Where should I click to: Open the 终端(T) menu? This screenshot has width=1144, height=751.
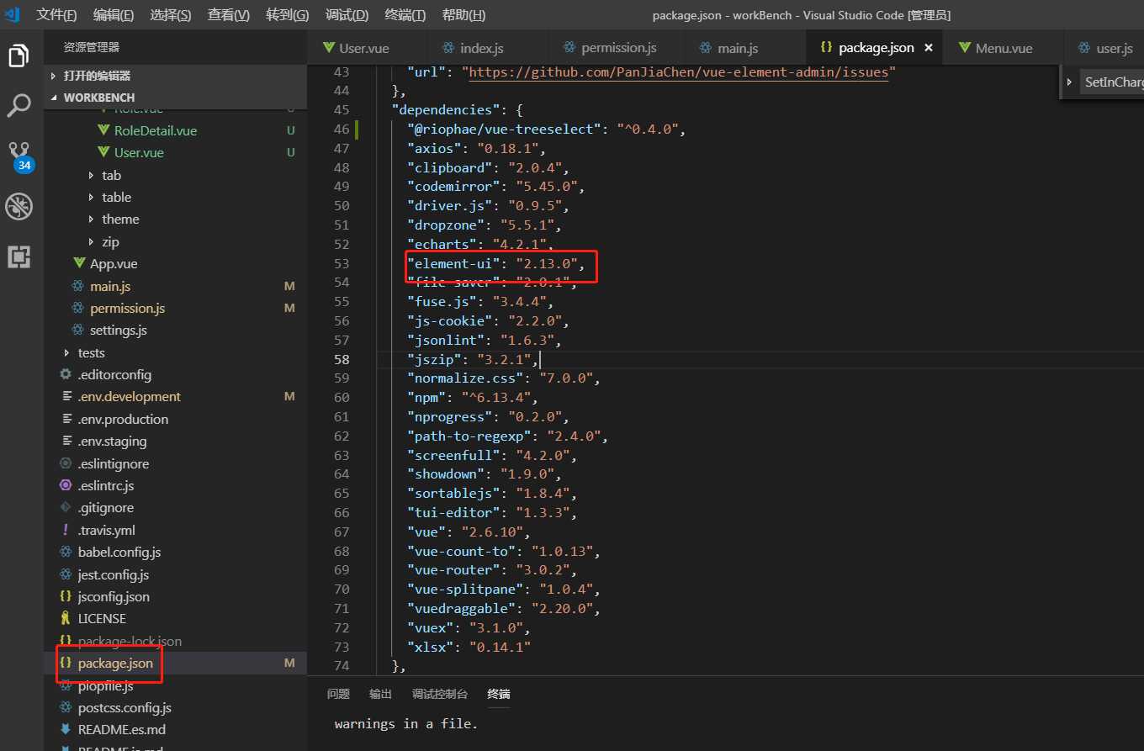click(405, 15)
